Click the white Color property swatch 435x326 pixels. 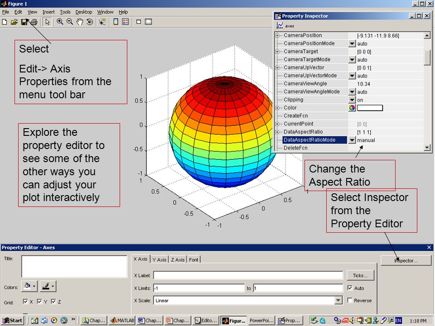point(370,108)
